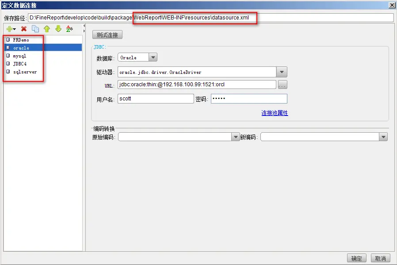Screen dimensions: 397x265
Task: Collapse the left connection panel arrow
Action: point(84,26)
